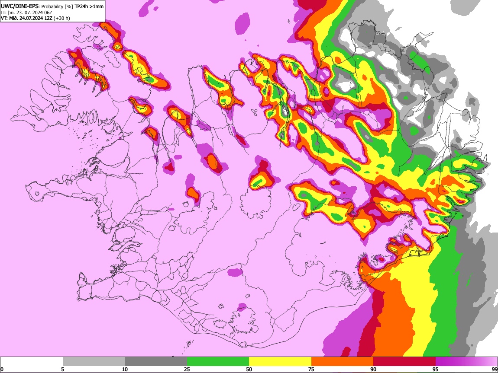Click the legend value '95'
The height and width of the screenshot is (373, 498).
[436, 369]
